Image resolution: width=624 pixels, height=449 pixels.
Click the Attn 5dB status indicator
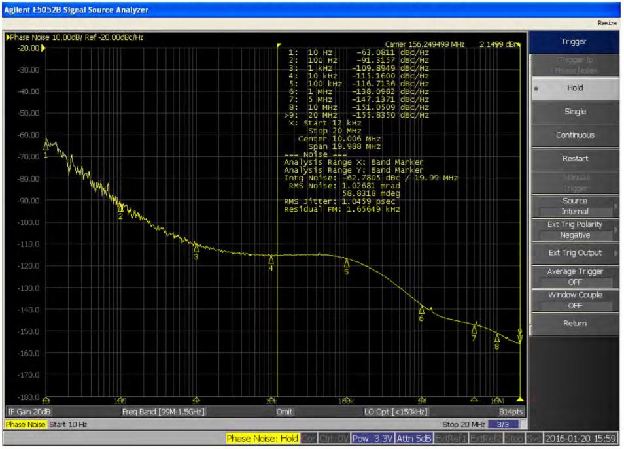[412, 439]
